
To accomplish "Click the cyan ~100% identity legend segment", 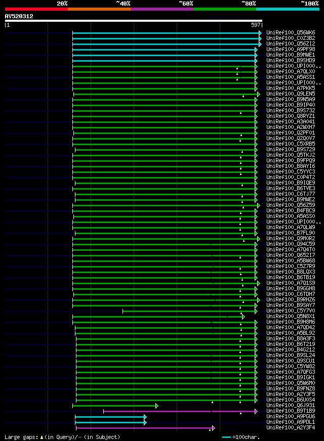I will 288,9.
